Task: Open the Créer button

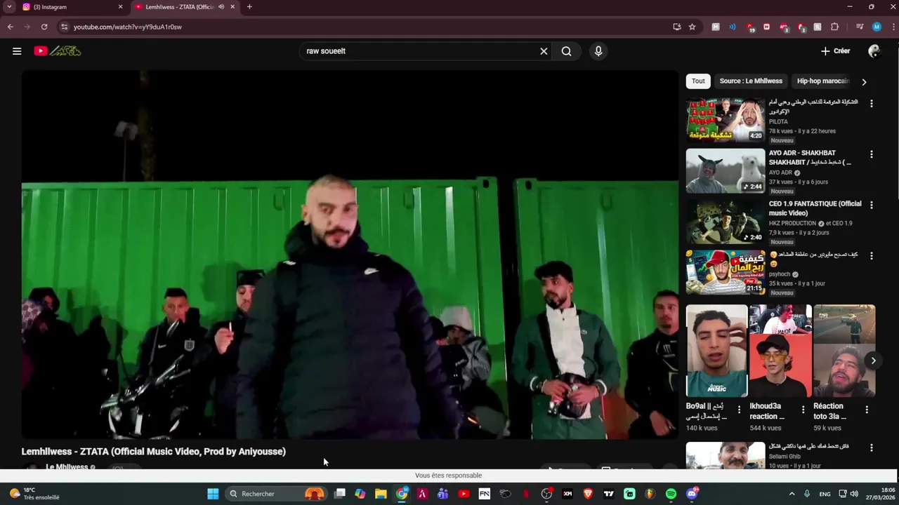Action: [x=835, y=51]
